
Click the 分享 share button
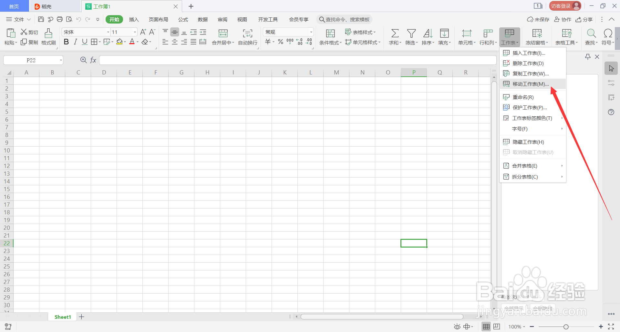[x=584, y=19]
